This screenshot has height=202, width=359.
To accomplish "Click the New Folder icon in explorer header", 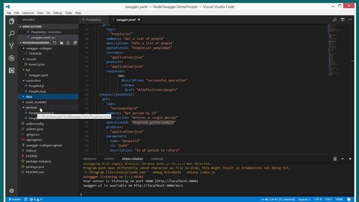I will 61,43.
